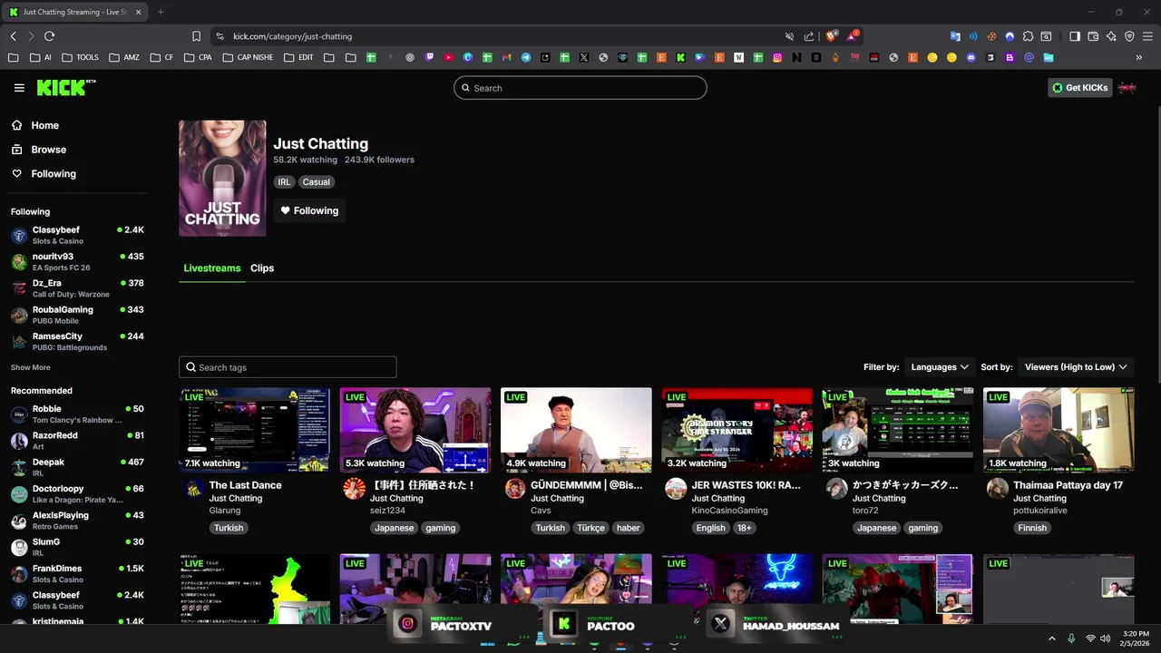Viewport: 1161px width, 653px height.
Task: Open Home in the sidebar
Action: click(x=44, y=125)
